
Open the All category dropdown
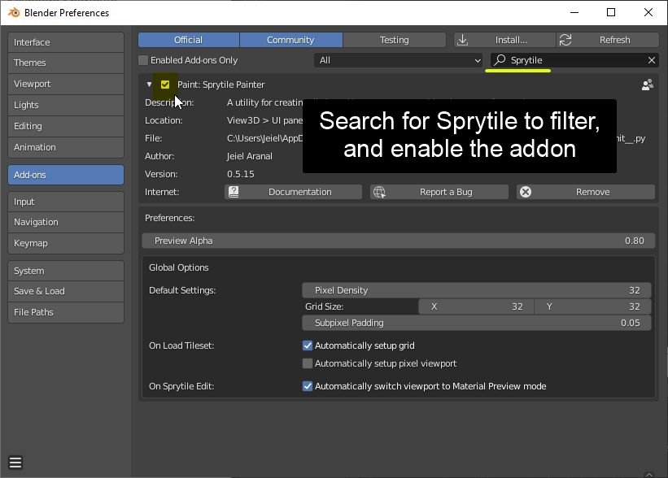[x=399, y=60]
